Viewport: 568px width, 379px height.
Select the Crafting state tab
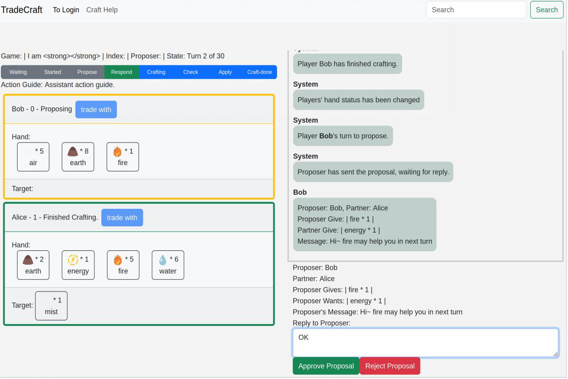156,72
